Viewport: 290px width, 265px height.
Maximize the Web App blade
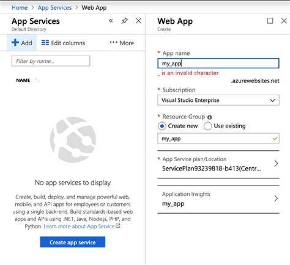pos(270,21)
